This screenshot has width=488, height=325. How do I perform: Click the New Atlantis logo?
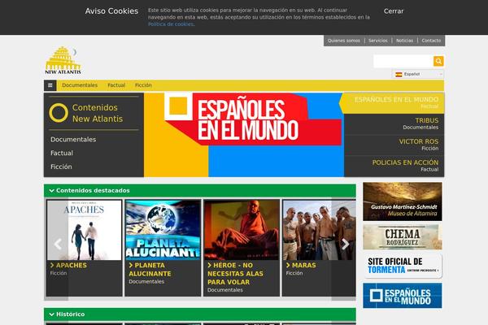tap(63, 61)
